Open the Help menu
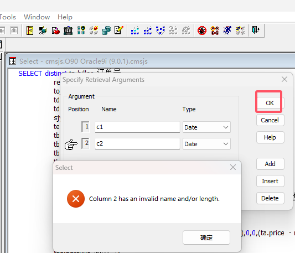This screenshot has width=295, height=253. tap(65, 17)
